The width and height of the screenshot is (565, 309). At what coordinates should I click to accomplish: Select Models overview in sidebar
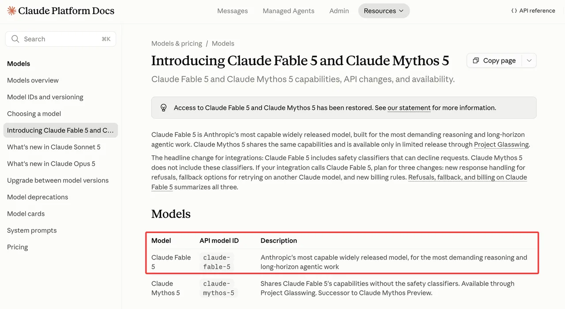[x=33, y=80]
